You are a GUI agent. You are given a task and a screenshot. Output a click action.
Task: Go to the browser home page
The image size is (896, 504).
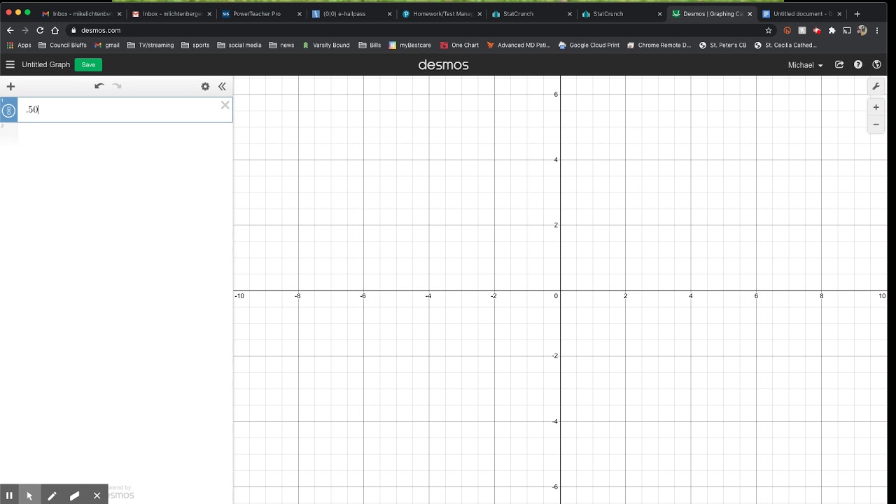click(55, 30)
